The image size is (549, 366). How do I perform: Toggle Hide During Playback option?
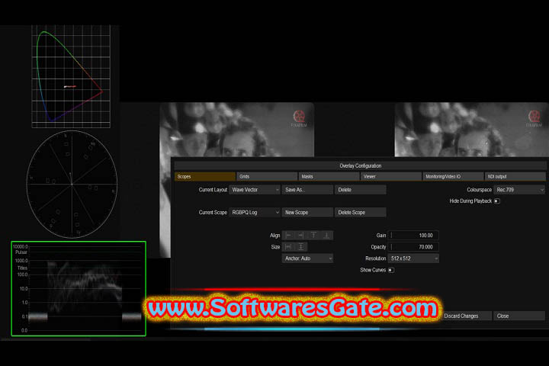click(497, 201)
